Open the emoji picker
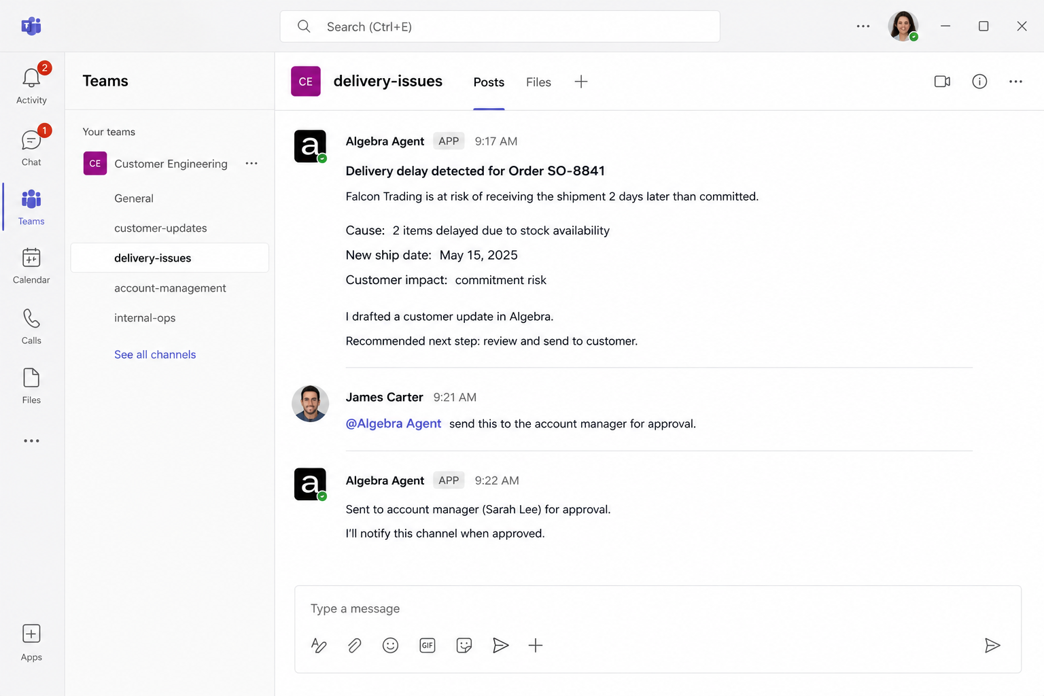Viewport: 1044px width, 696px height. click(390, 645)
